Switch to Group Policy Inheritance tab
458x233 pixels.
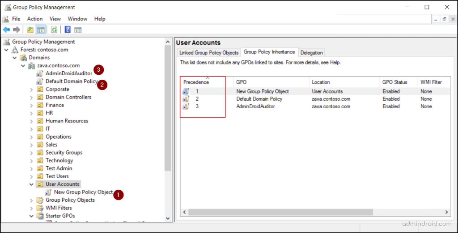[269, 52]
